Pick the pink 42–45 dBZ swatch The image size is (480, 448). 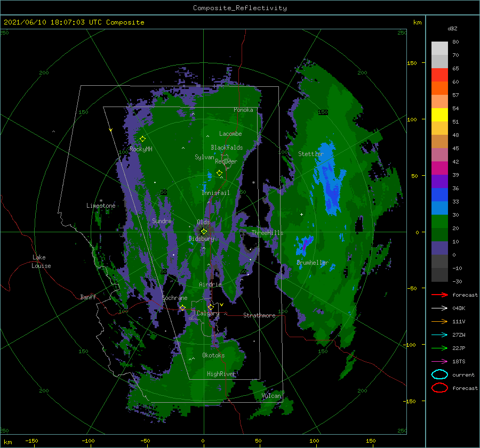click(439, 154)
